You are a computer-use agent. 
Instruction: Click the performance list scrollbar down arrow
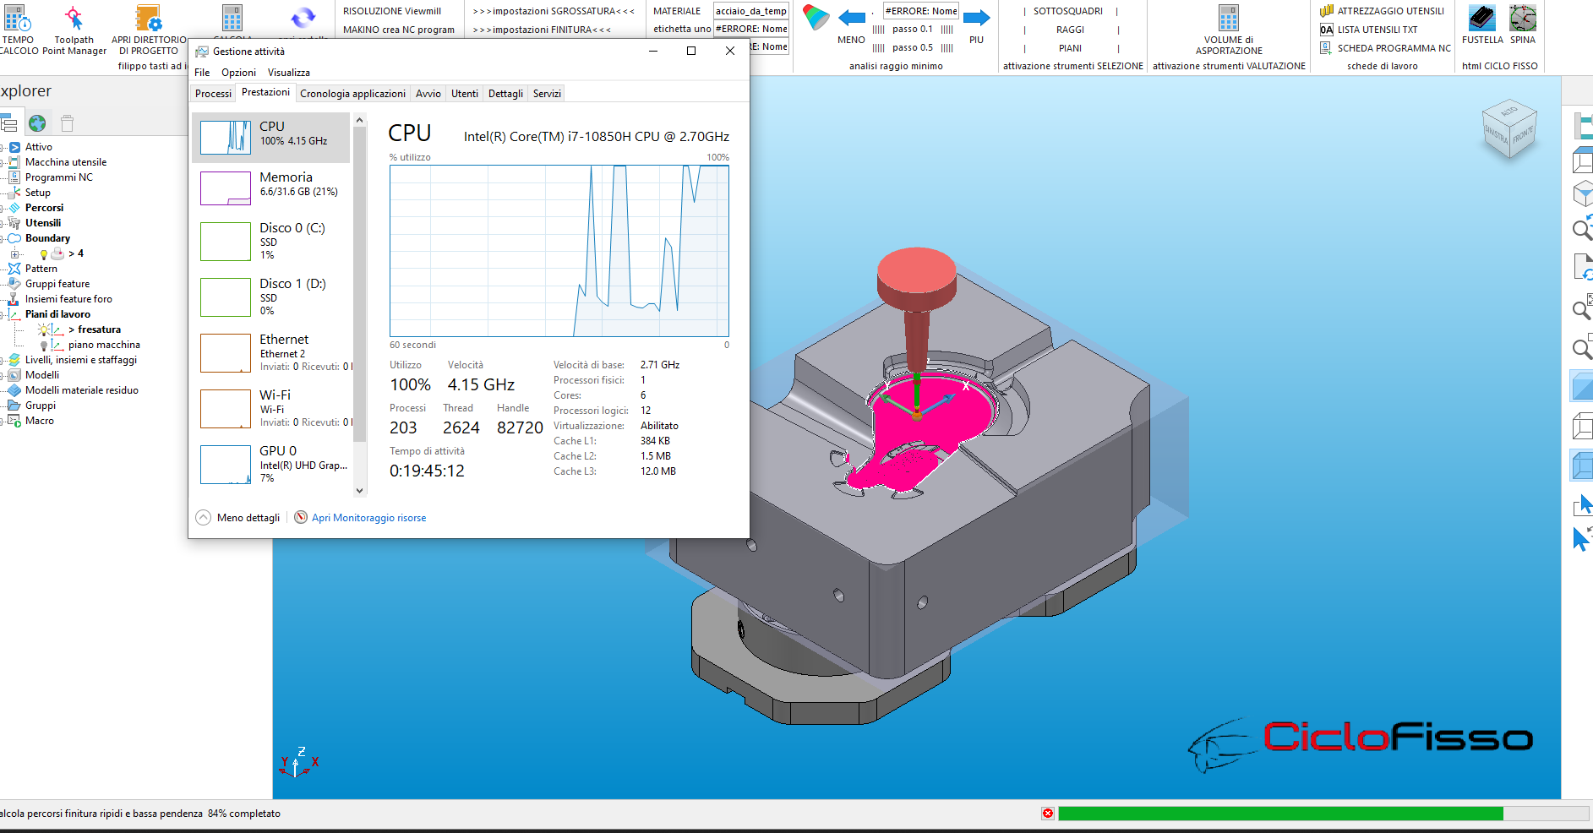[360, 491]
